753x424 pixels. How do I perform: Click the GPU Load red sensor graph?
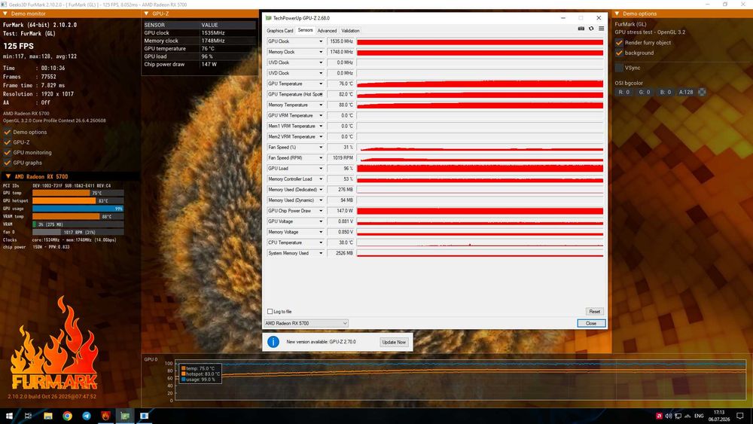480,169
